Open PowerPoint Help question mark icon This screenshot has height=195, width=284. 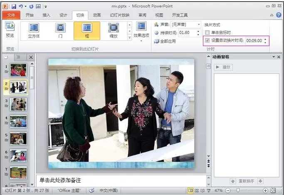click(279, 15)
